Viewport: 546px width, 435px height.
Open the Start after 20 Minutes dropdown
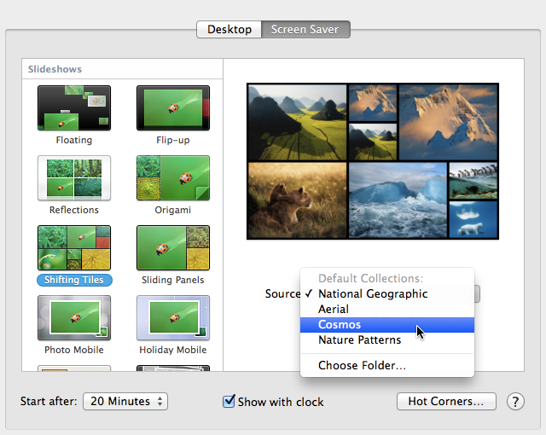[x=125, y=402]
